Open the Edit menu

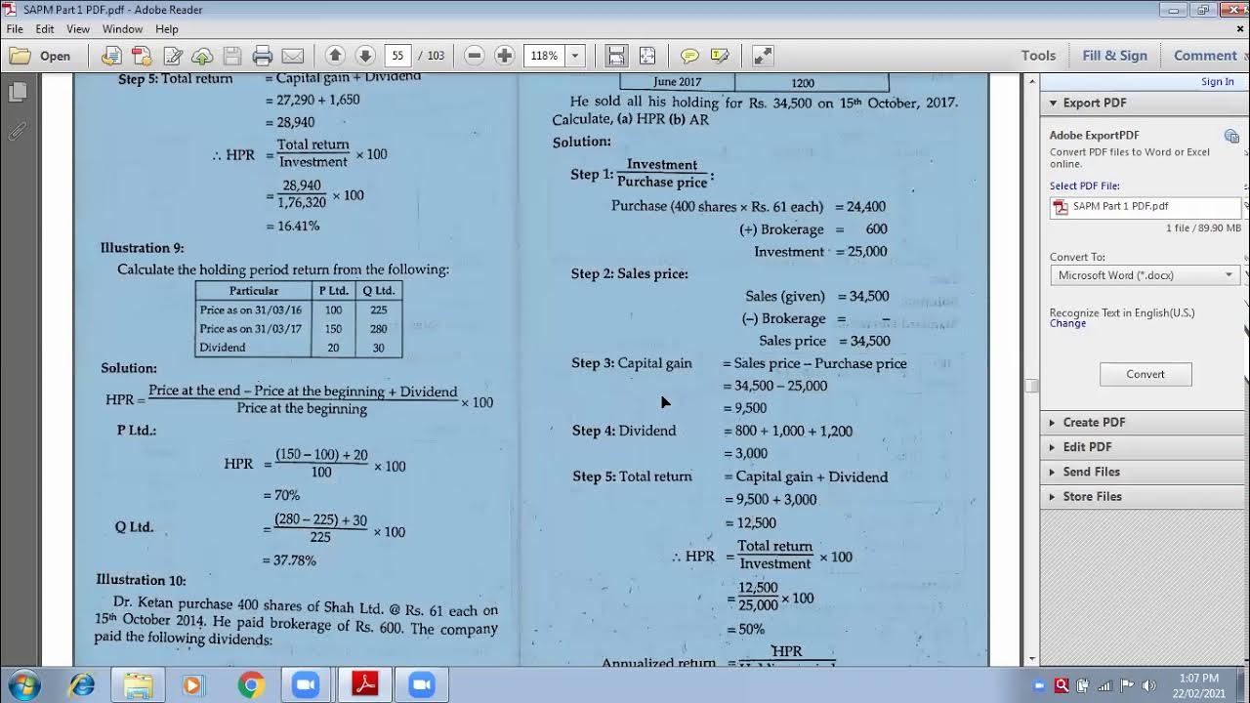coord(45,29)
